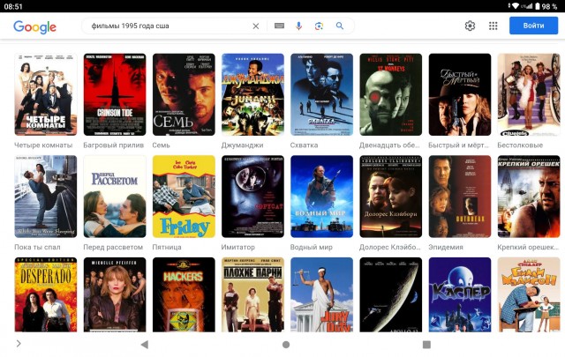Tap the Войти sign-in button
The image size is (565, 357).
click(x=533, y=26)
